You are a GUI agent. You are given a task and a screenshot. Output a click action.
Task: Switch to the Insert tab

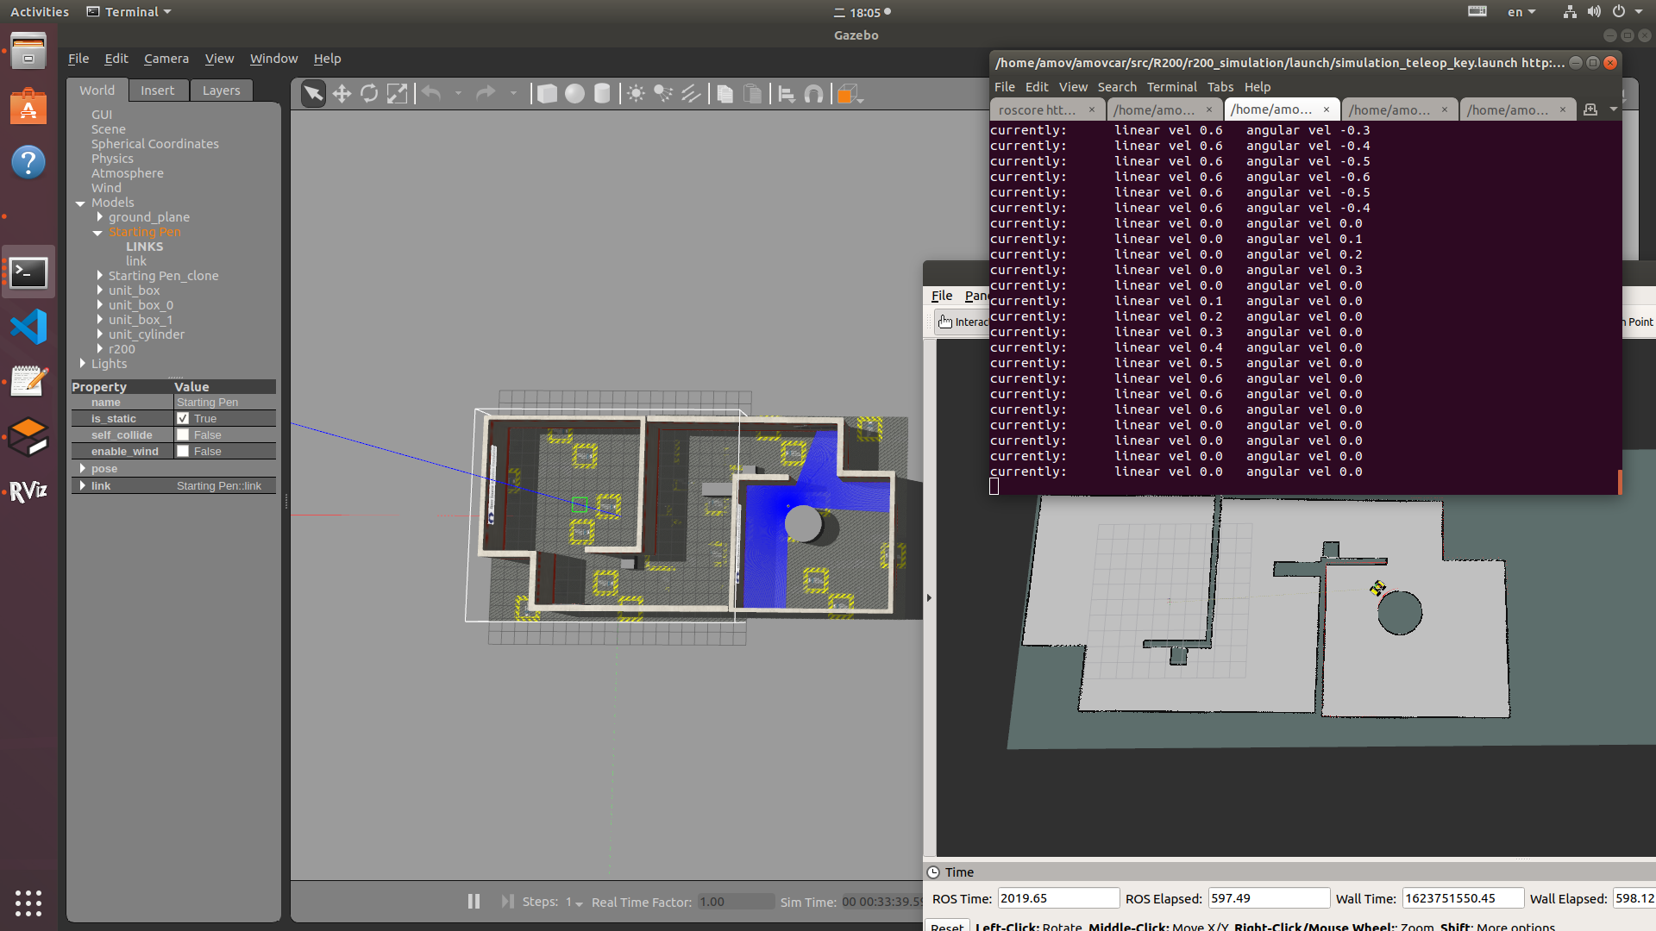(157, 91)
